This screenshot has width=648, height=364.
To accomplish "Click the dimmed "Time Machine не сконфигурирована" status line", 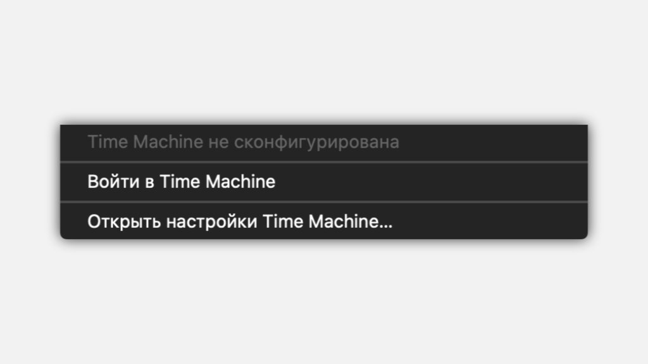I will pos(243,142).
